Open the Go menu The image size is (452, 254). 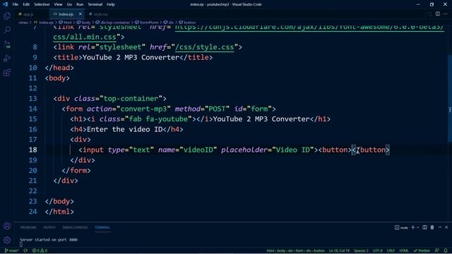[x=69, y=4]
